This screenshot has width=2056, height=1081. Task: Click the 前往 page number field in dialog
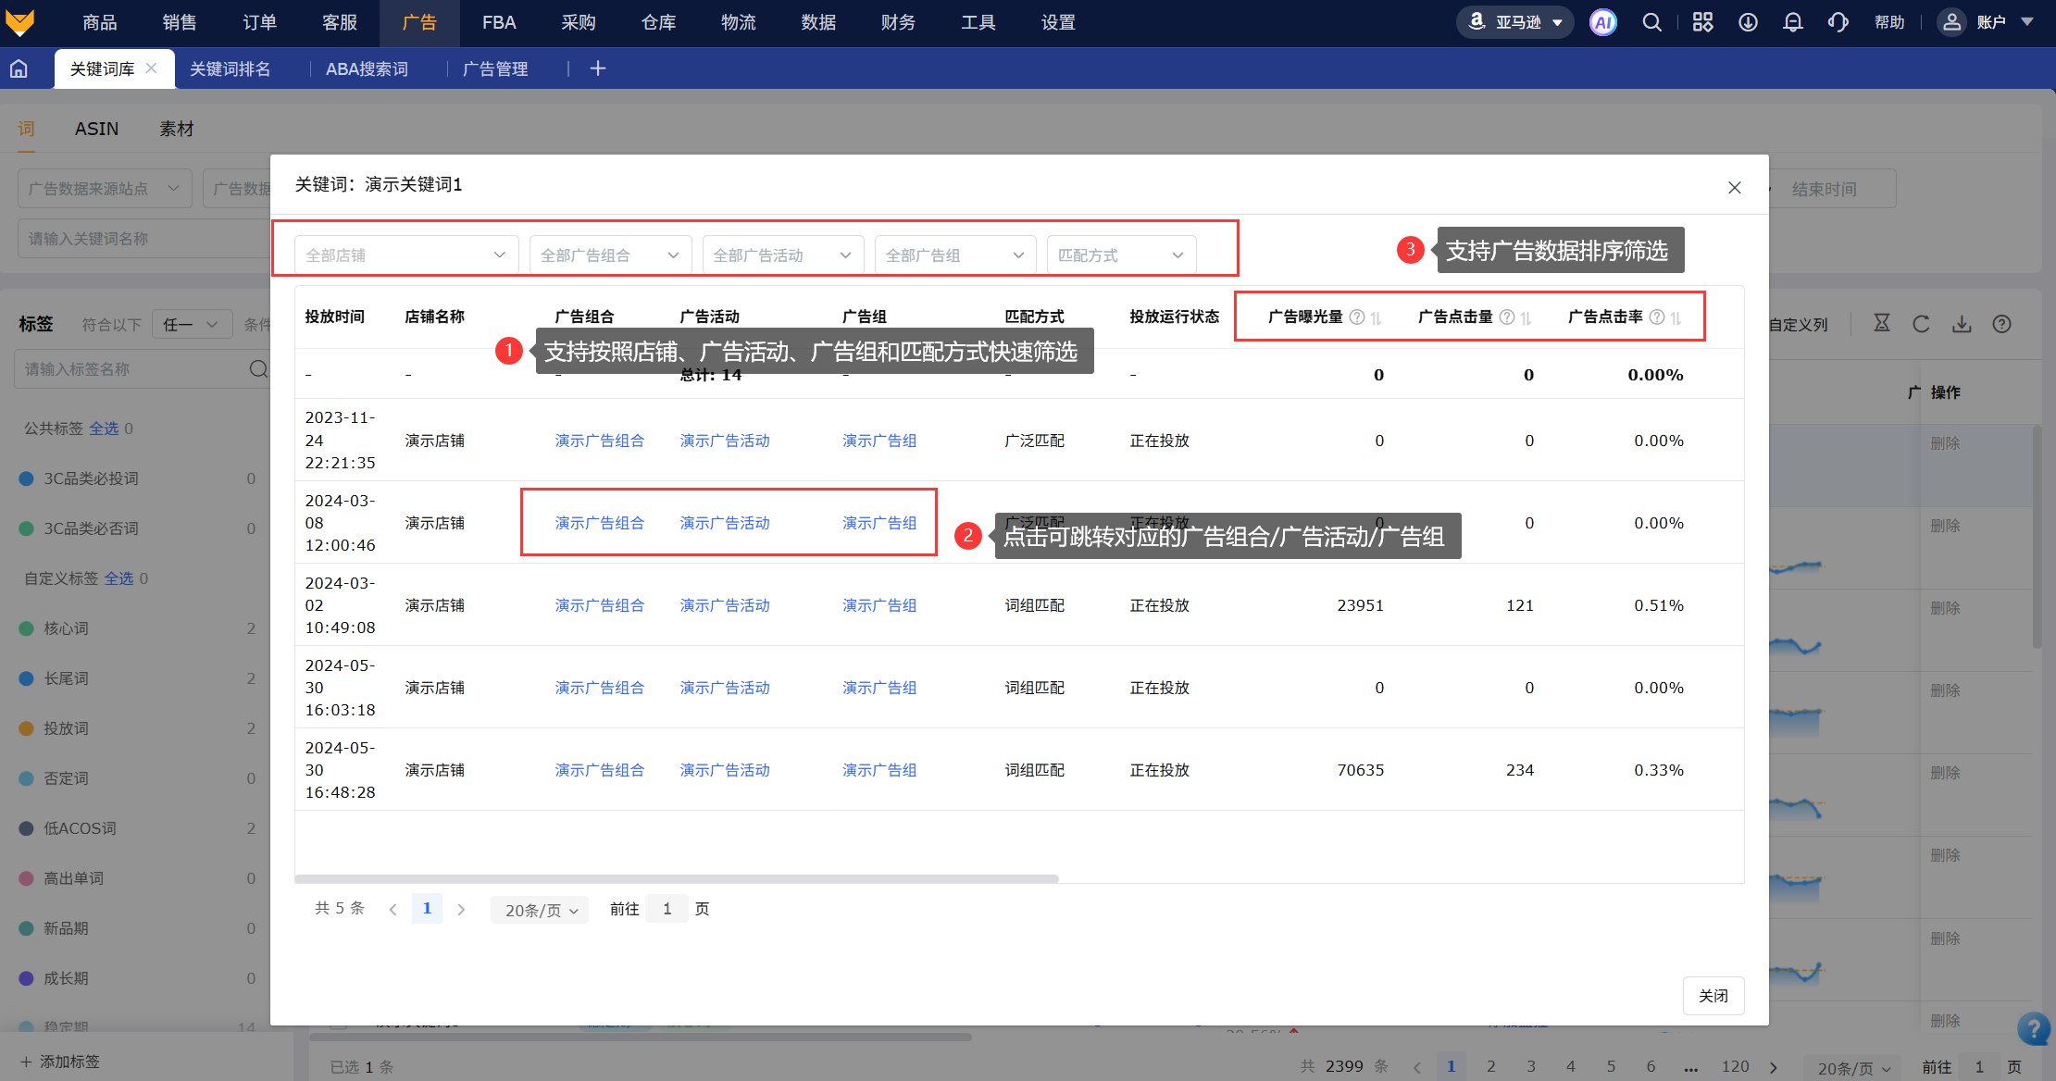click(x=667, y=909)
